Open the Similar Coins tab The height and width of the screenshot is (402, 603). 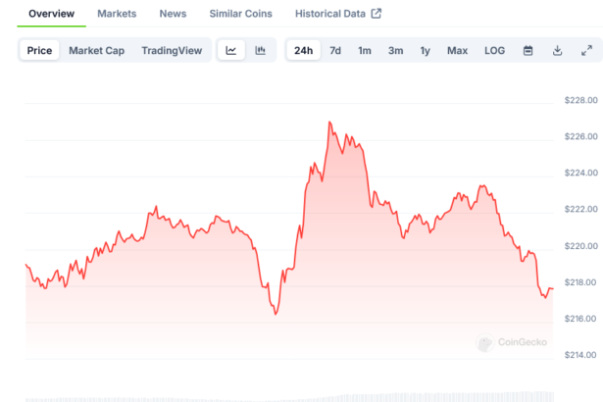tap(239, 14)
